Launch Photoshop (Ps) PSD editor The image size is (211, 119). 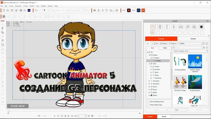click(x=138, y=10)
